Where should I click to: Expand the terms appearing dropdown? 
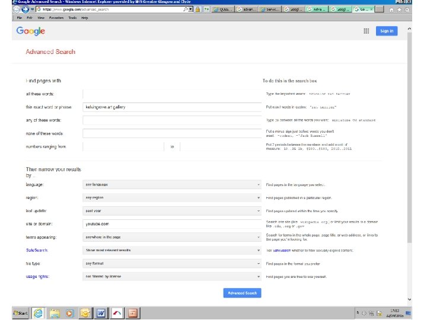(x=172, y=237)
